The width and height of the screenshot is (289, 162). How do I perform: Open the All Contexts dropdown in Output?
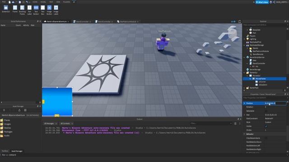point(66,123)
